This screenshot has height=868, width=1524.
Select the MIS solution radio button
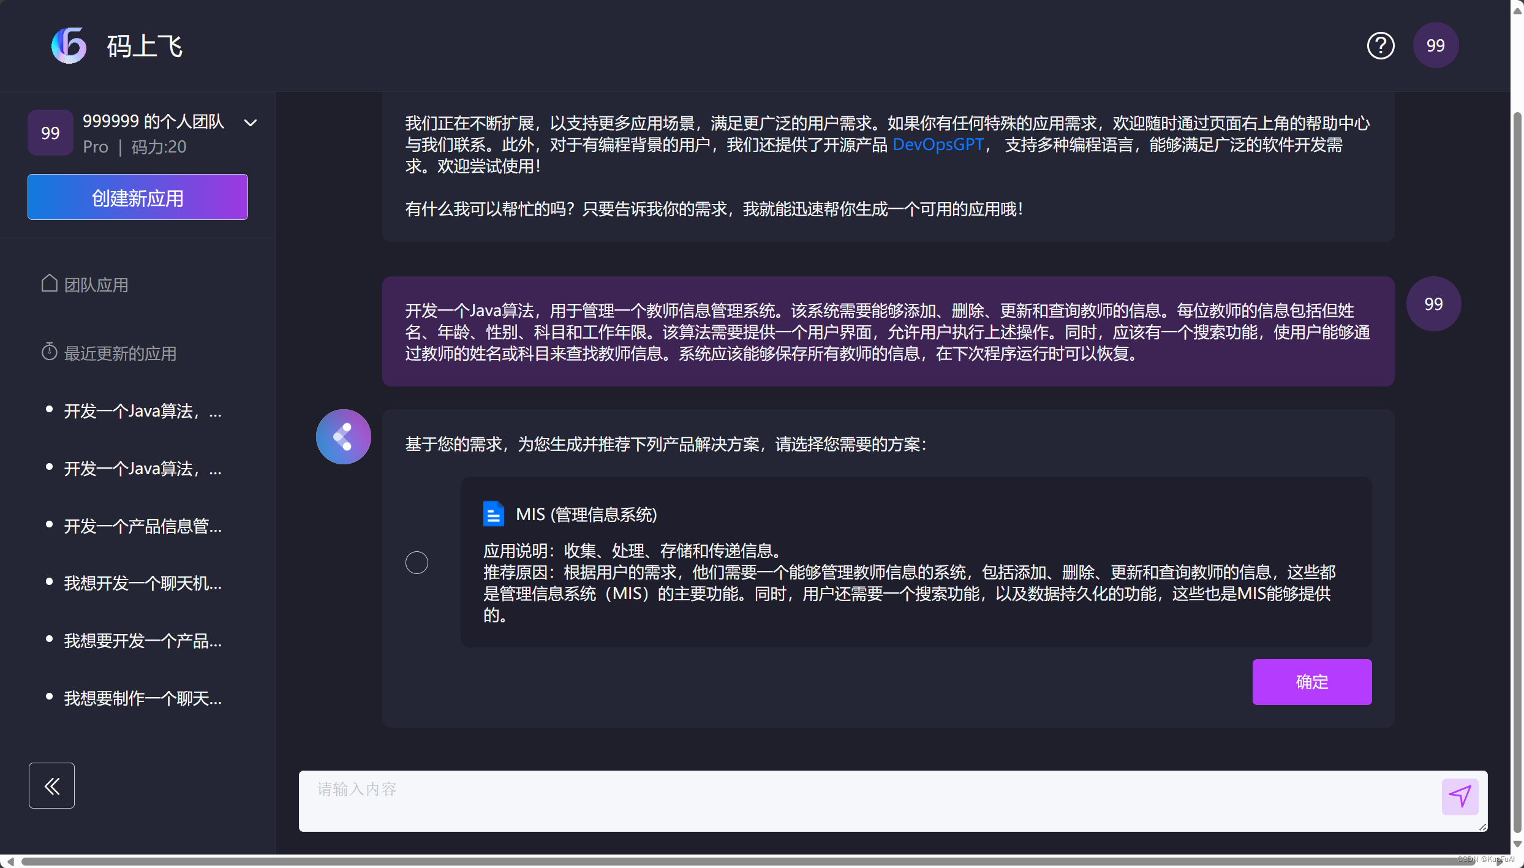tap(417, 562)
